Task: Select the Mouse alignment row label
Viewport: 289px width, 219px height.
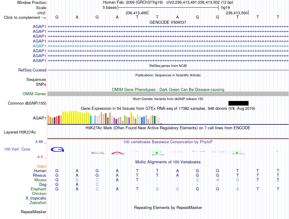Action: tap(40, 180)
